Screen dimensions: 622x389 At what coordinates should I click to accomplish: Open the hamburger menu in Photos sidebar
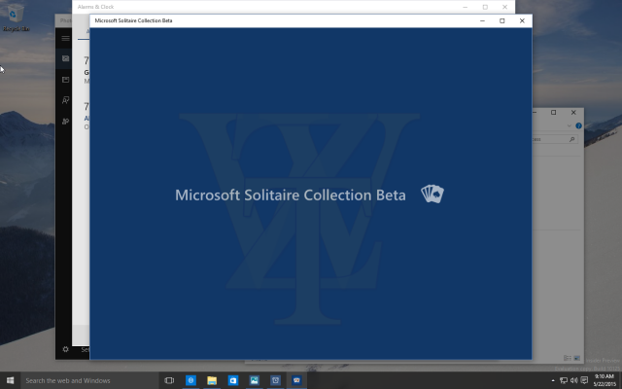(65, 39)
